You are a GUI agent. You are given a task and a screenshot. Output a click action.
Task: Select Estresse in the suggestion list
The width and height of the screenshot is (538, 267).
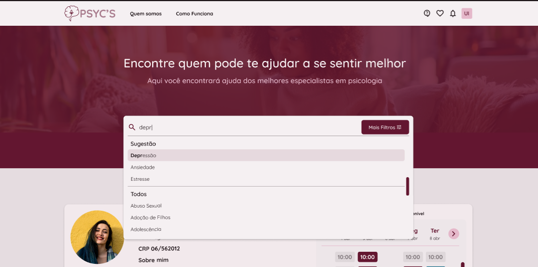click(x=140, y=179)
